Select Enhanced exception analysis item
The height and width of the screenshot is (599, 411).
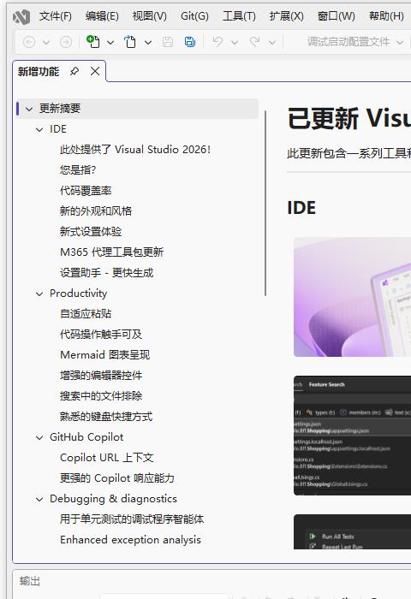130,540
